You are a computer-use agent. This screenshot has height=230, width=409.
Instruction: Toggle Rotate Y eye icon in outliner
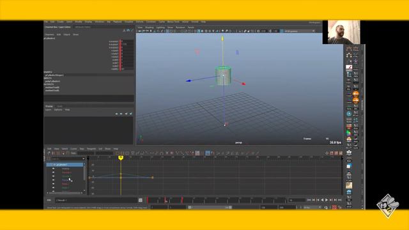[54, 188]
